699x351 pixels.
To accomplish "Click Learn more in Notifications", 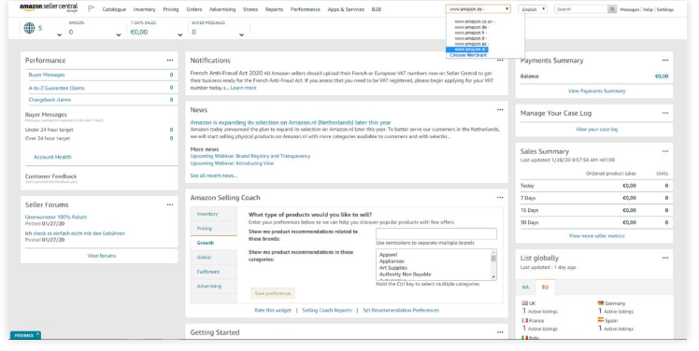I will [243, 88].
